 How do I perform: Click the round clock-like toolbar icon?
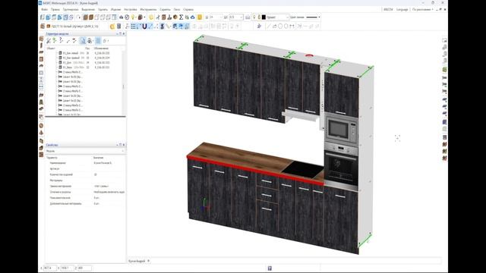[127, 17]
